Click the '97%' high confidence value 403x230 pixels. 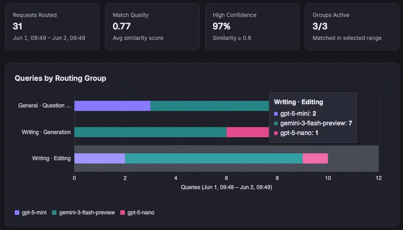pyautogui.click(x=221, y=26)
